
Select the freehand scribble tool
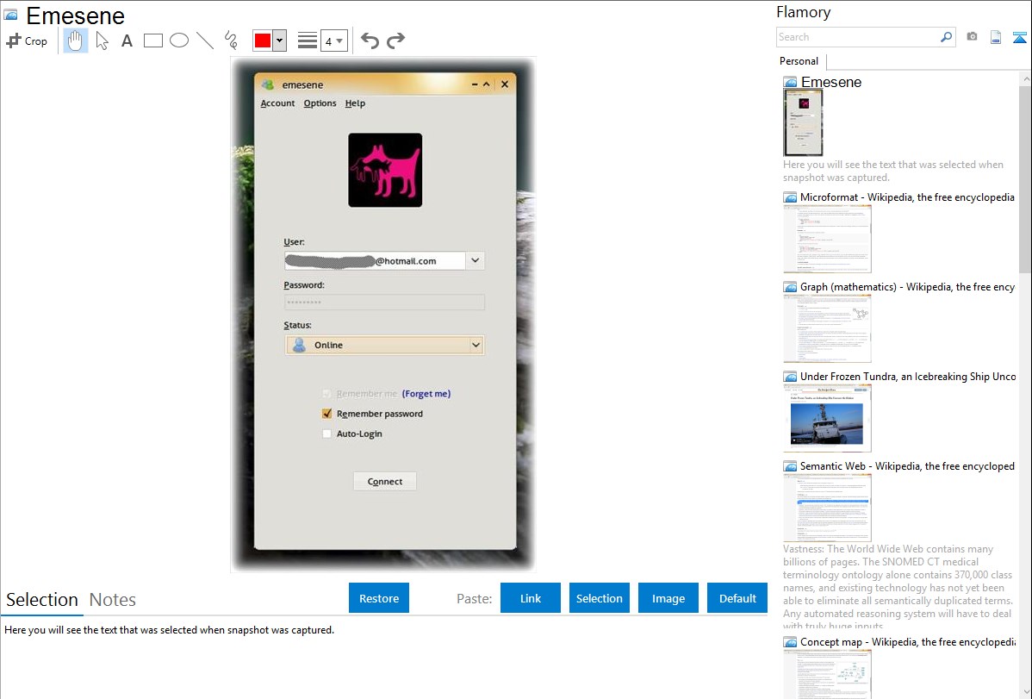[x=231, y=41]
